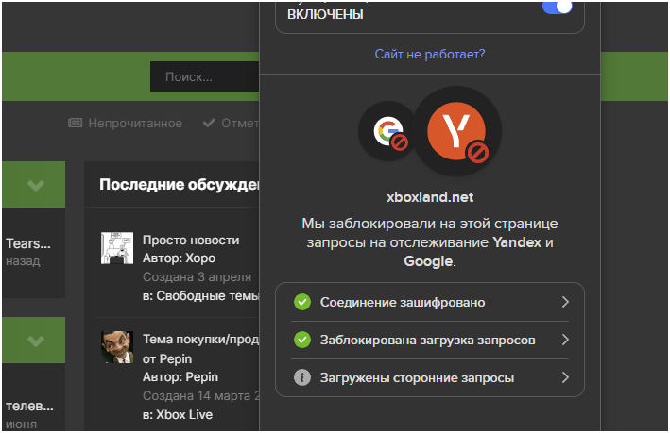Select the 'Автор: Хоро' text
Viewport: 670px width, 433px height.
click(179, 258)
